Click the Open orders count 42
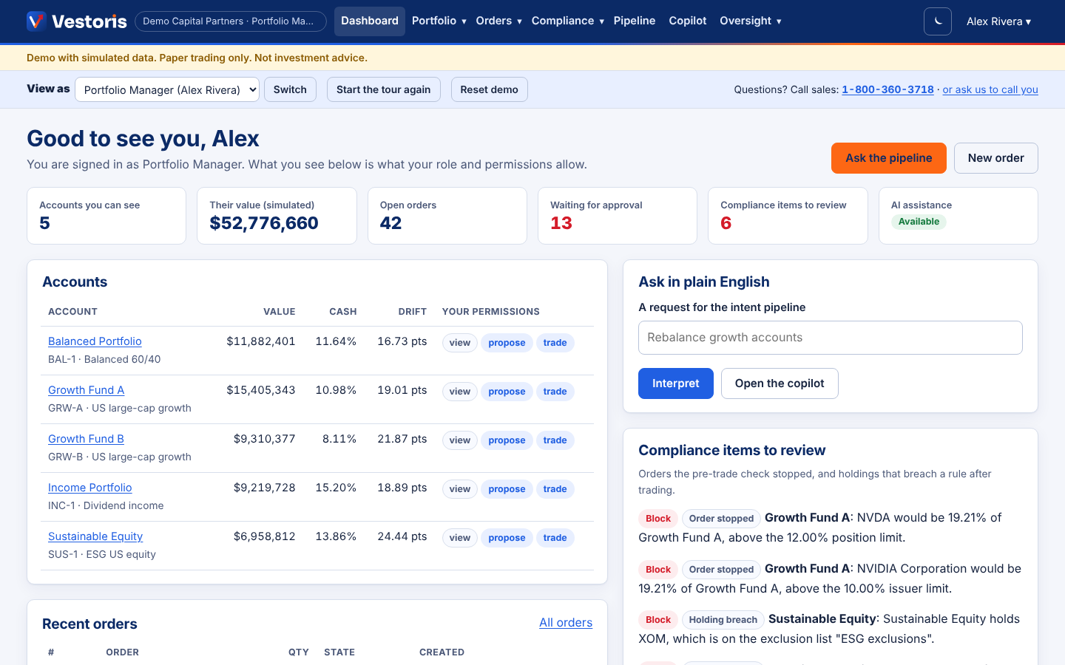1065x665 pixels. point(390,223)
